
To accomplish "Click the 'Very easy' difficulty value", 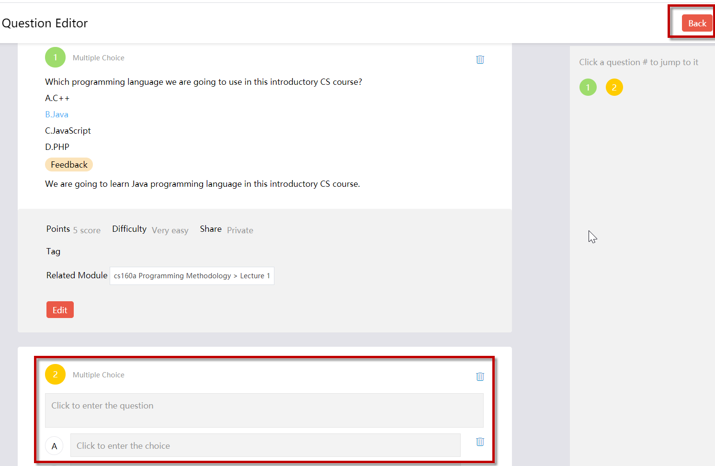I will click(x=170, y=230).
